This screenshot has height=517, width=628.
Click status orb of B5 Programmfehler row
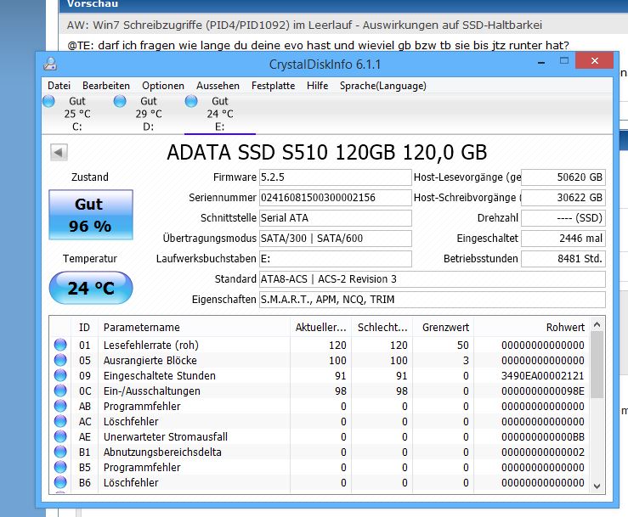tap(60, 467)
